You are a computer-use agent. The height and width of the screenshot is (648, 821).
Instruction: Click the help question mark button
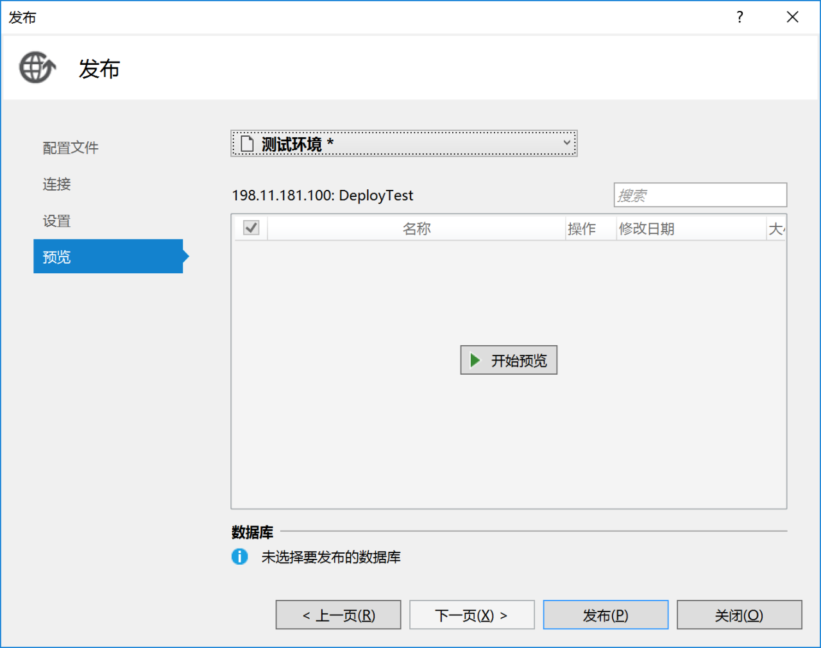click(740, 17)
